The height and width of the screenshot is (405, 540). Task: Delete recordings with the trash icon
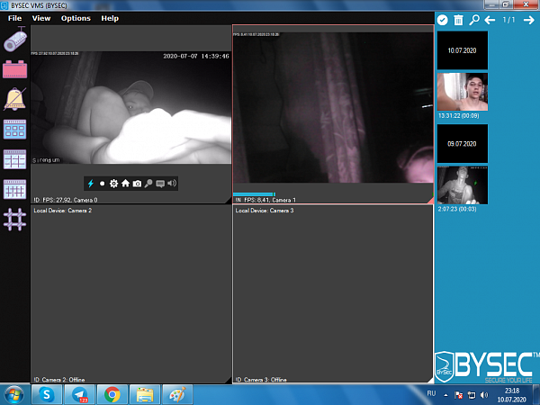click(458, 19)
